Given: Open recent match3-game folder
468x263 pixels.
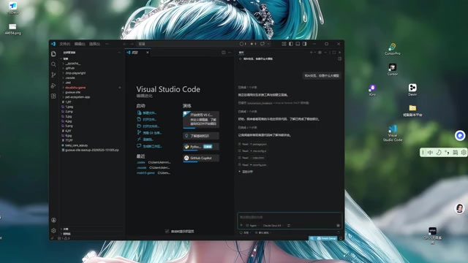Looking at the screenshot, I should coord(146,173).
